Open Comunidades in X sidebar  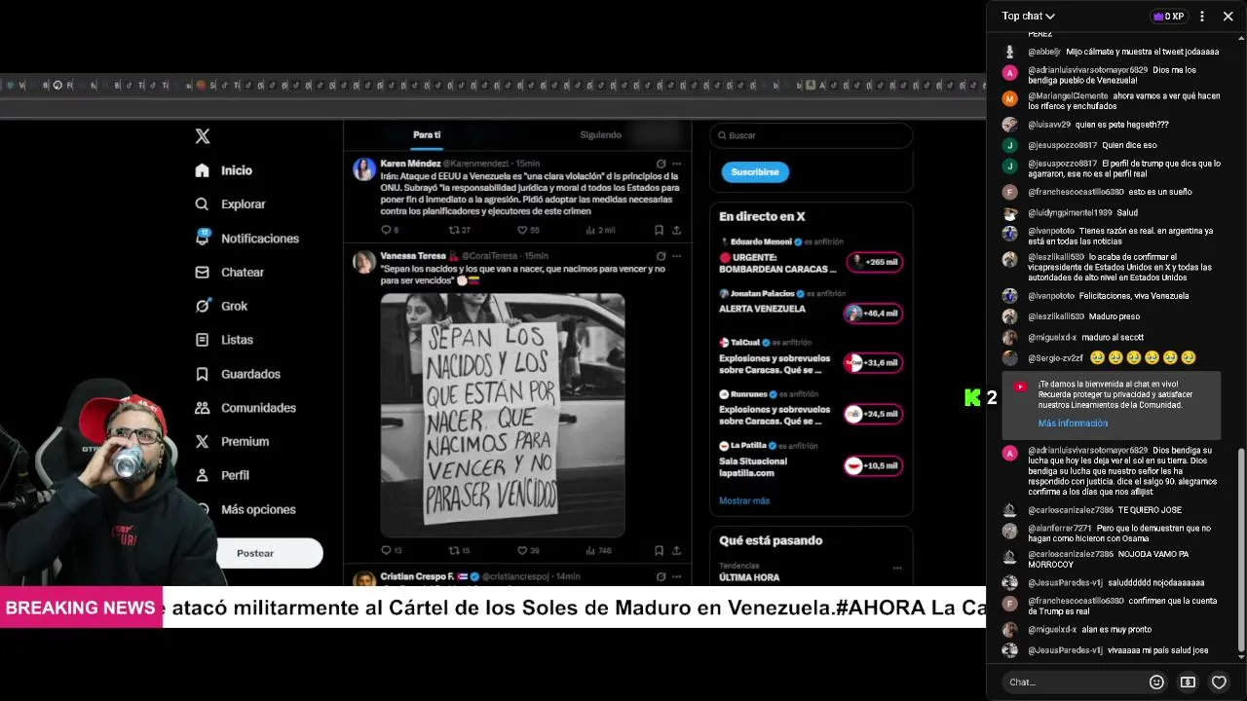click(245, 408)
